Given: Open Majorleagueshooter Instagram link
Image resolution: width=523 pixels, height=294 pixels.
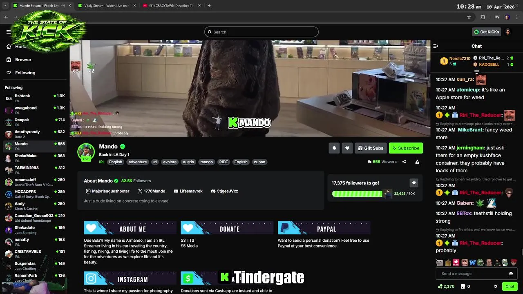Looking at the screenshot, I should click(x=107, y=191).
